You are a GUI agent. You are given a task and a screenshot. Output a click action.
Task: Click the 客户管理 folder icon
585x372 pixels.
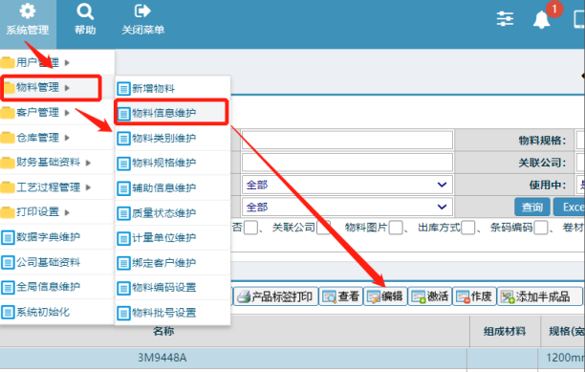pos(8,112)
